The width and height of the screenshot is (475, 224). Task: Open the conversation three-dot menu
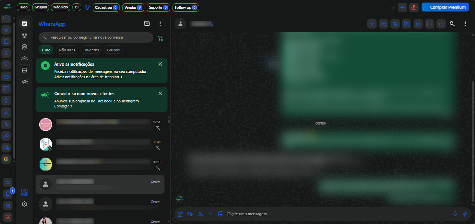465,24
